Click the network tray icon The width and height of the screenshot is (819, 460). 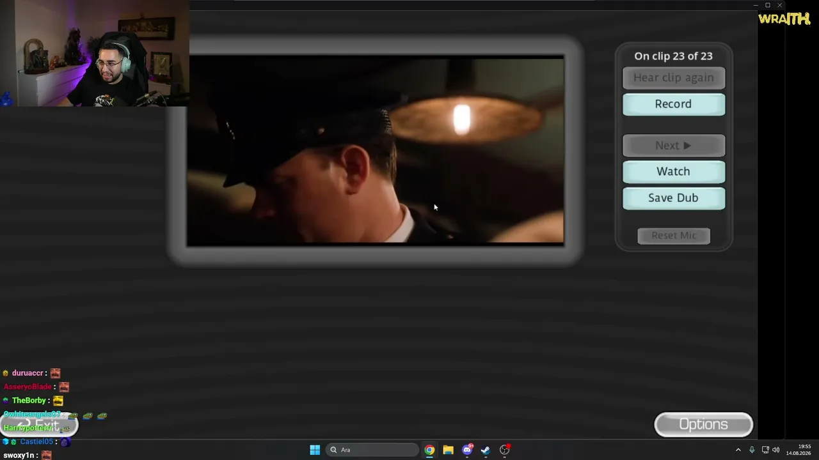coord(765,450)
